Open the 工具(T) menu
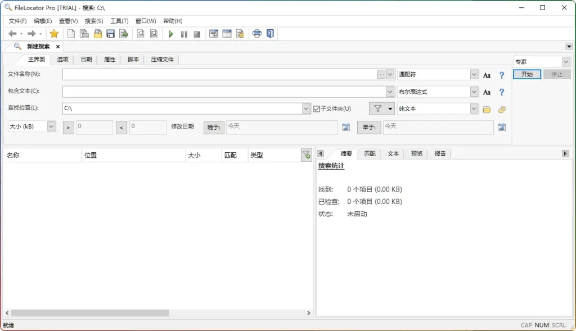 [119, 21]
